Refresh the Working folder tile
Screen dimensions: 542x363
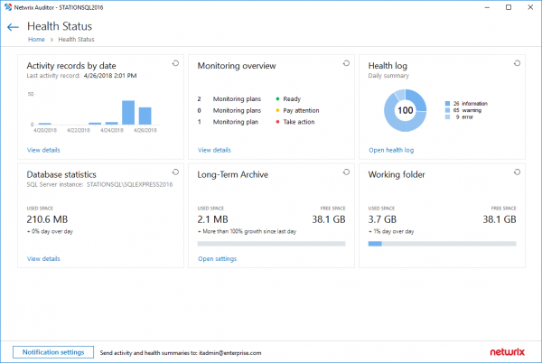(x=517, y=172)
